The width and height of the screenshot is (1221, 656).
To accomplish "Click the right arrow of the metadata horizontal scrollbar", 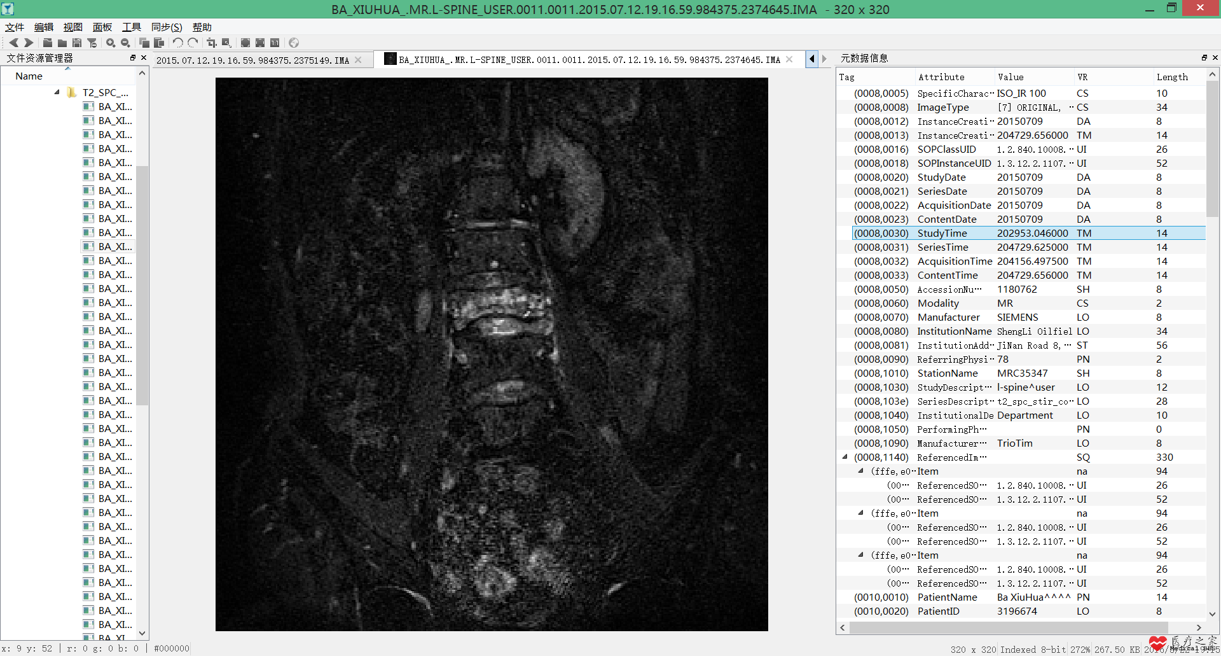I will (x=1199, y=627).
